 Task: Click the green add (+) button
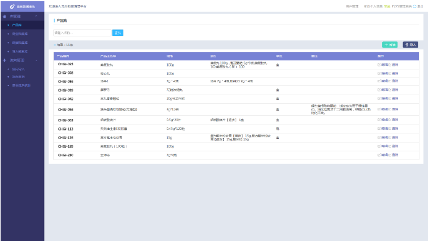click(390, 45)
